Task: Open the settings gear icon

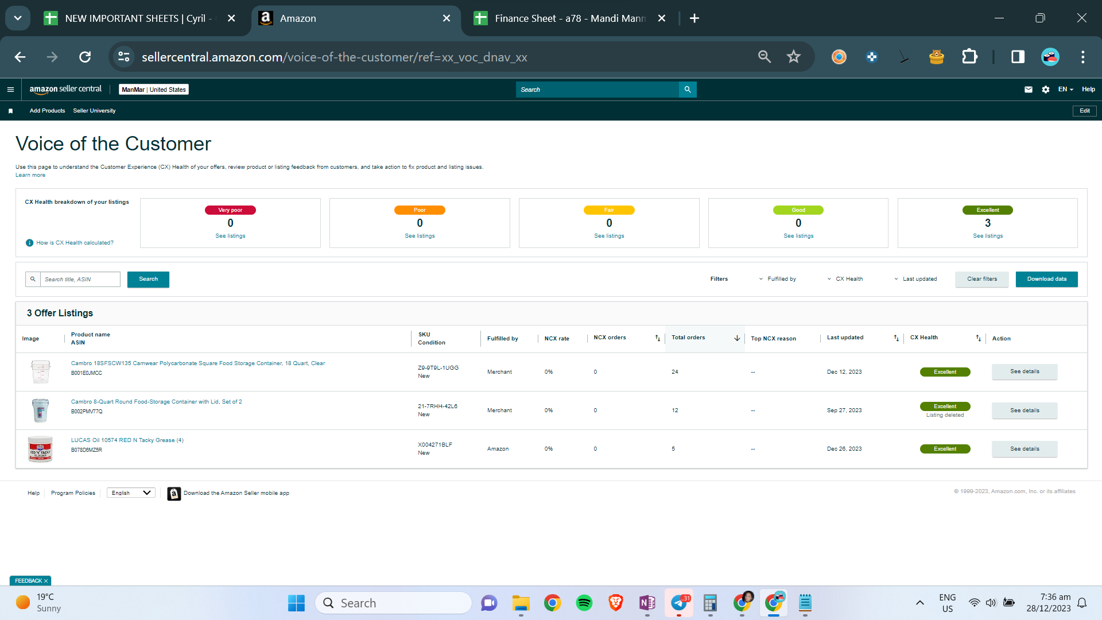Action: 1046,90
